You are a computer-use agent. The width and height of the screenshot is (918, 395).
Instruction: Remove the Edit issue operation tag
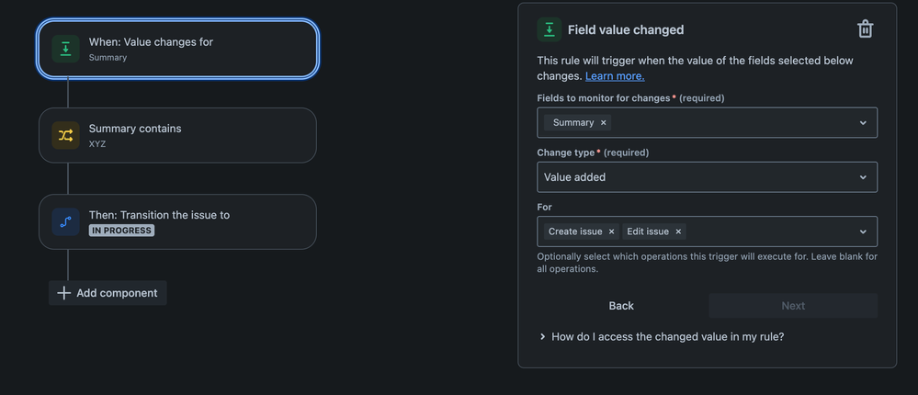click(678, 231)
